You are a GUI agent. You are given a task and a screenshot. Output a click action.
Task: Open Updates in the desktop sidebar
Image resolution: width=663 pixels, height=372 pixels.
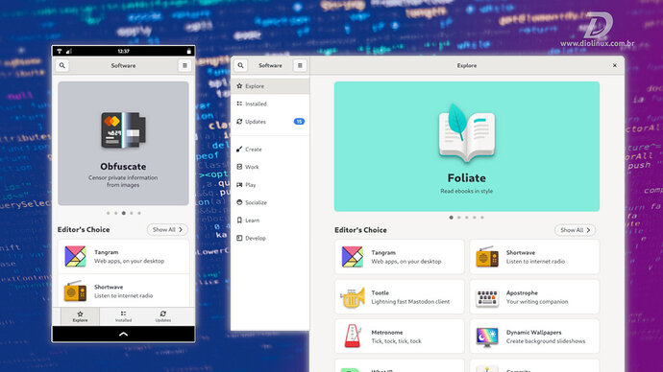[x=270, y=122]
